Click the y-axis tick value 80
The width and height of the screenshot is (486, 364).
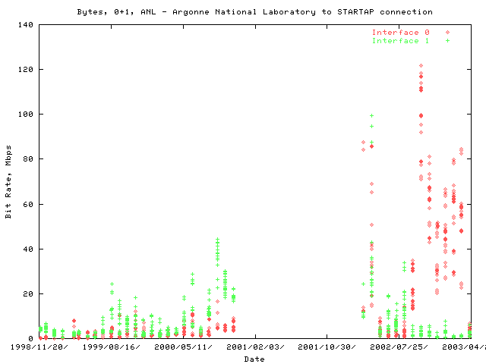pos(28,159)
